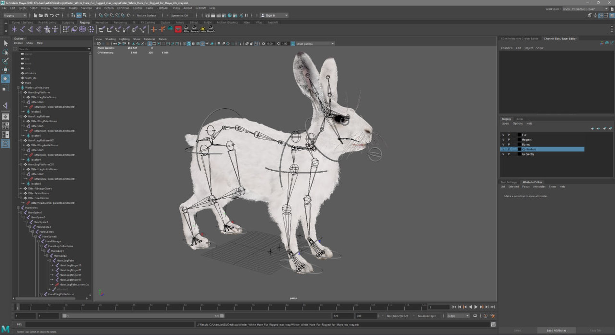The image size is (615, 335).
Task: Switch to XGen Interactive Groom Editor tab
Action: click(520, 38)
